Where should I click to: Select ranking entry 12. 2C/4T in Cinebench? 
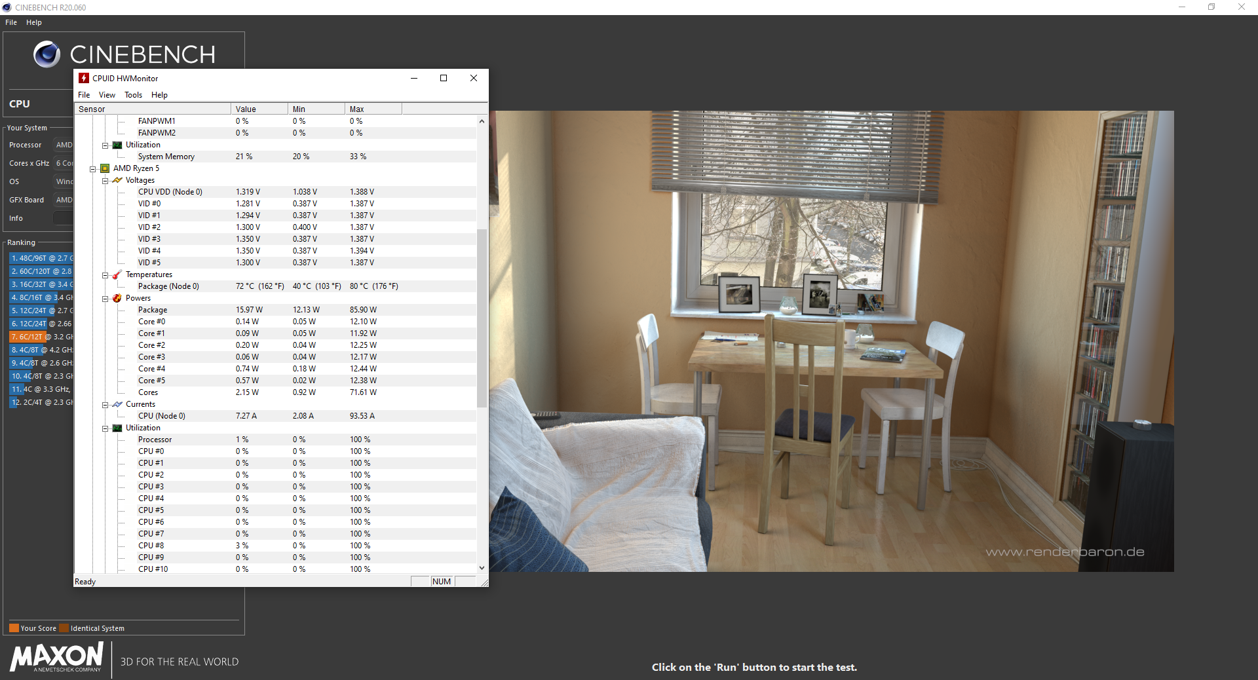41,402
